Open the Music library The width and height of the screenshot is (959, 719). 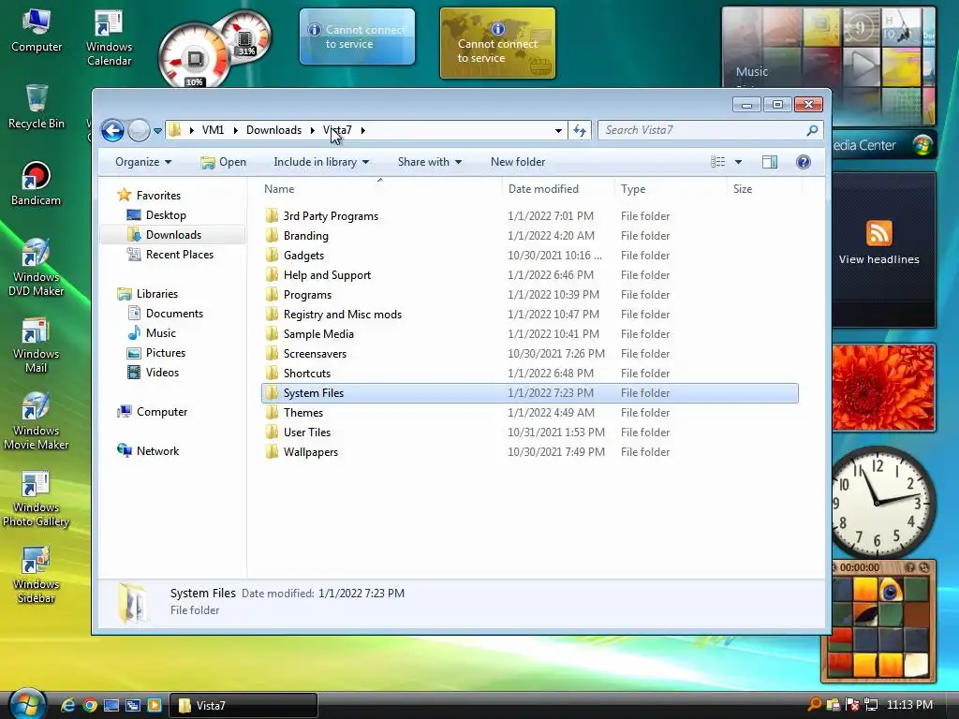pyautogui.click(x=161, y=333)
